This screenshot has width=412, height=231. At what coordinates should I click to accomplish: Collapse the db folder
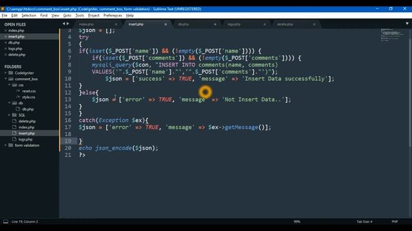coord(9,103)
